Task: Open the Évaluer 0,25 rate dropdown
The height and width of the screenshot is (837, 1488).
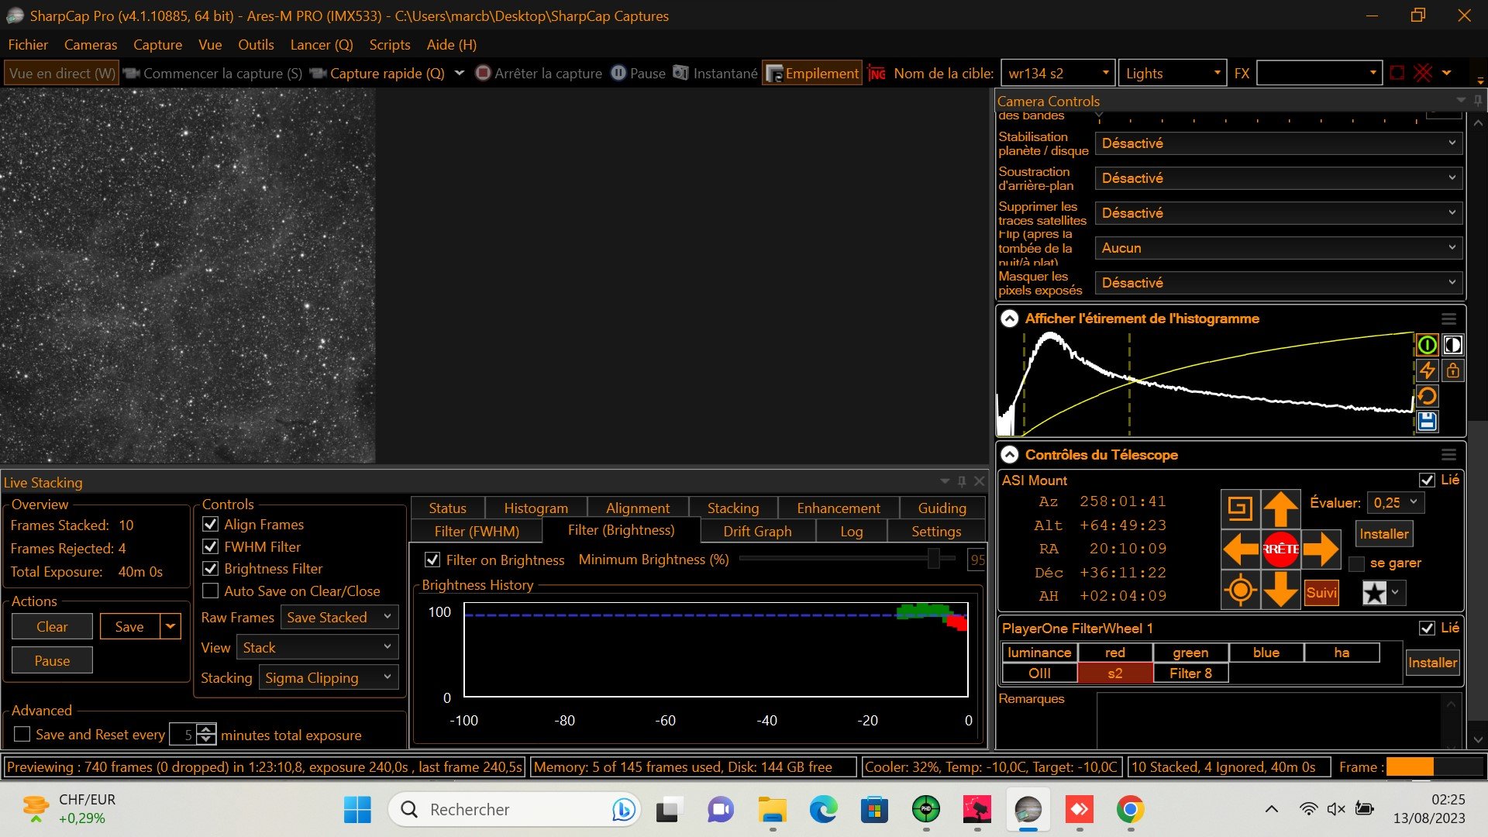Action: [1396, 502]
